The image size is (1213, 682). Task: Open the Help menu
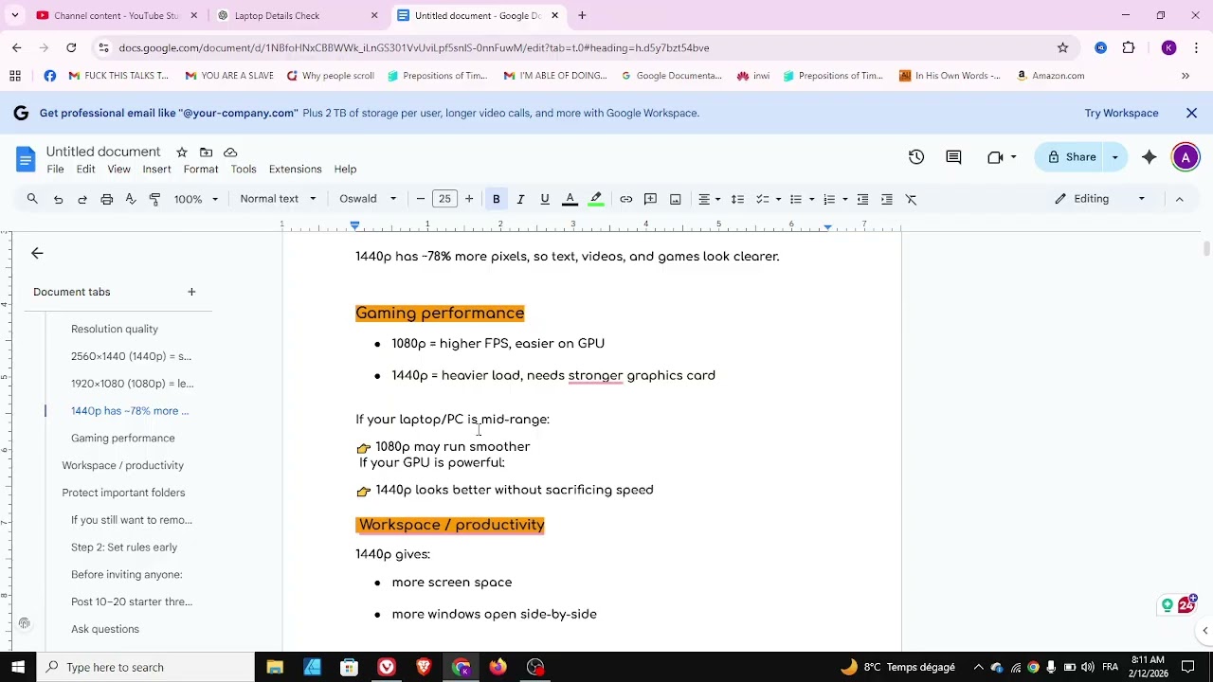pyautogui.click(x=345, y=170)
